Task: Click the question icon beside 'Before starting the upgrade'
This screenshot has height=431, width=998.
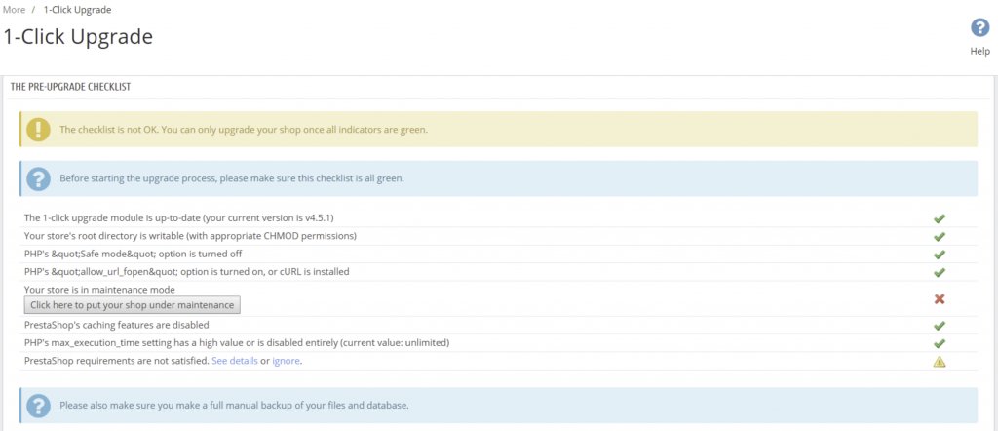Action: click(x=38, y=178)
